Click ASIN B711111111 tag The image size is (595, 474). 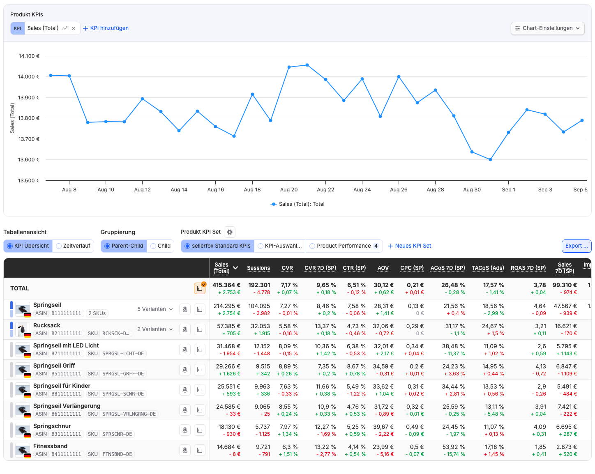coord(58,354)
